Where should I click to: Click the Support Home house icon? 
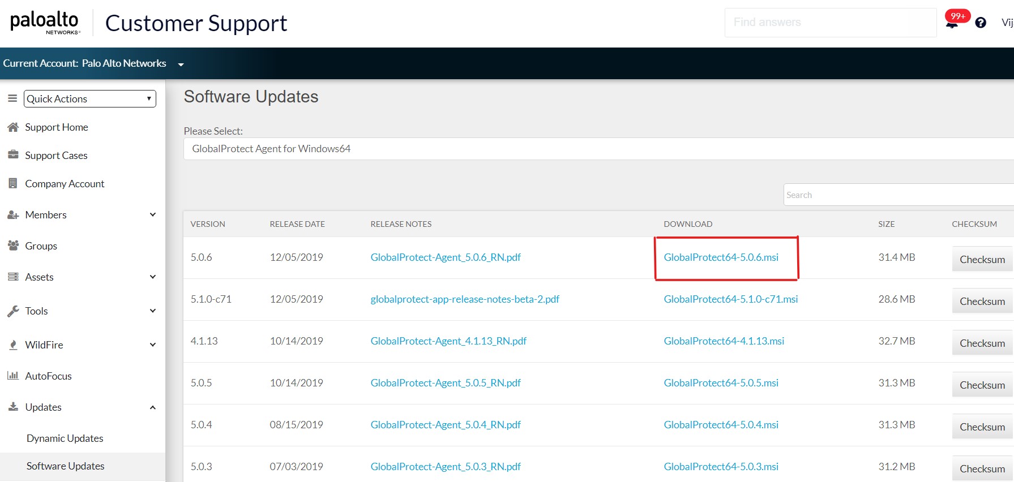[x=13, y=127]
